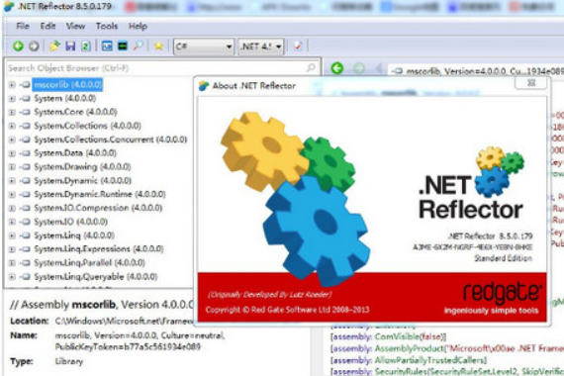This screenshot has height=376, width=564.
Task: Expand the System.Collections.Concurrent node
Action: pyautogui.click(x=12, y=140)
